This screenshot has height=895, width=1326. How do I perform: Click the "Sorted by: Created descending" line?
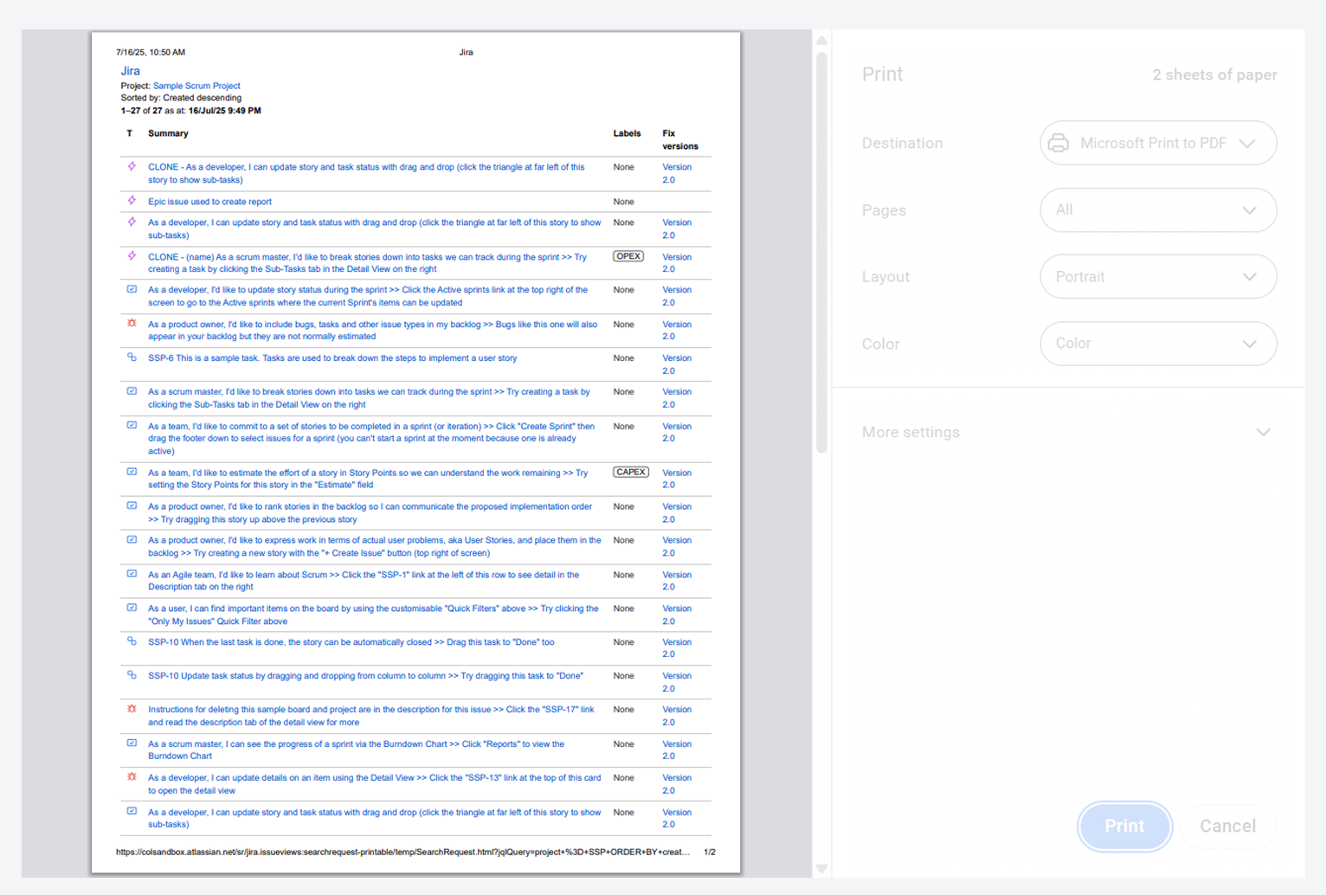point(181,98)
